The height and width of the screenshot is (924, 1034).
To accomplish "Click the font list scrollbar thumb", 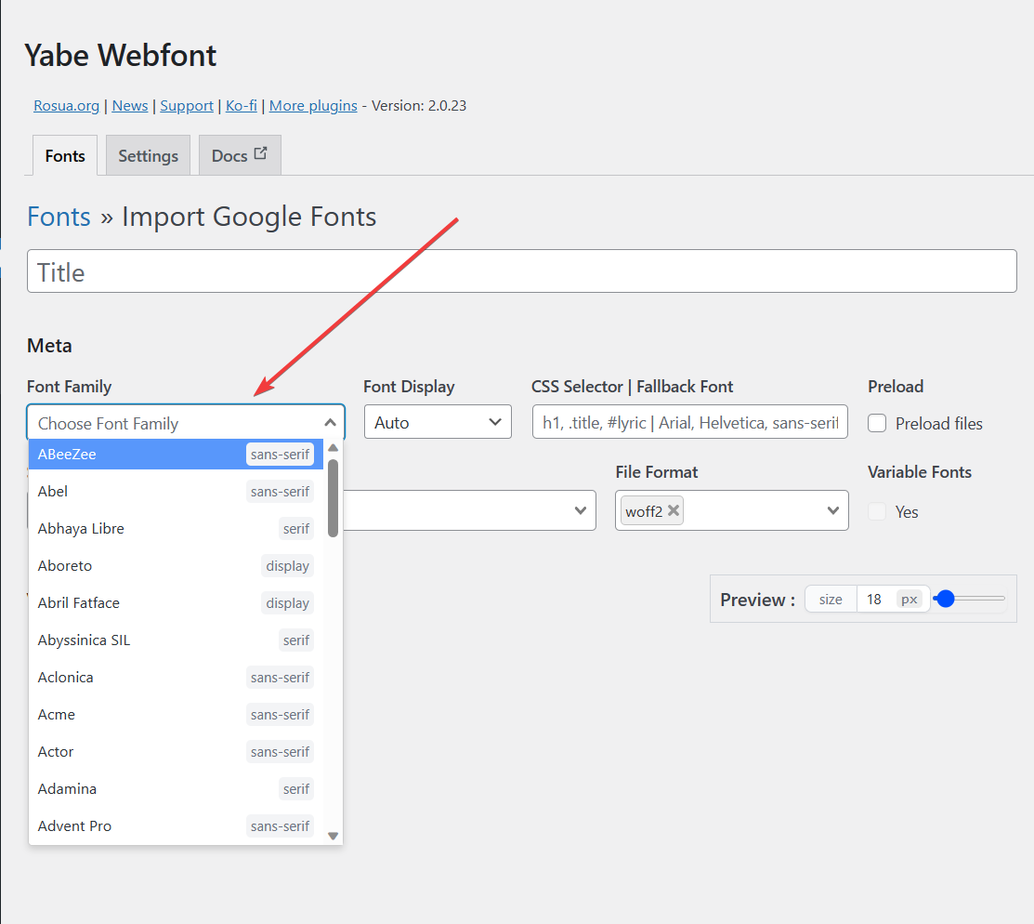I will click(333, 498).
